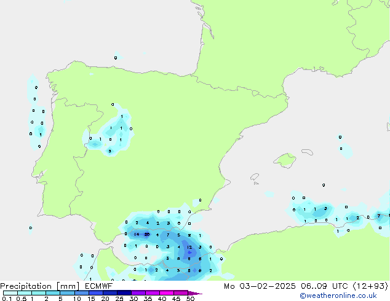Click the 'UTC' label

point(340,286)
